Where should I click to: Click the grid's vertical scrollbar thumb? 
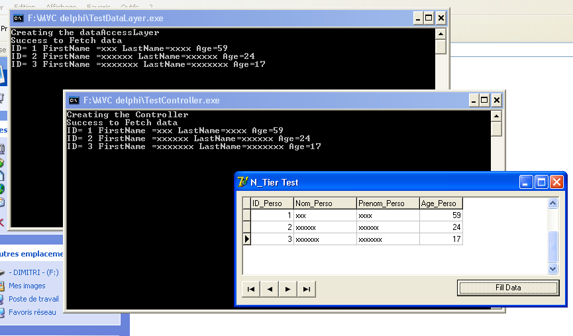pos(552,247)
